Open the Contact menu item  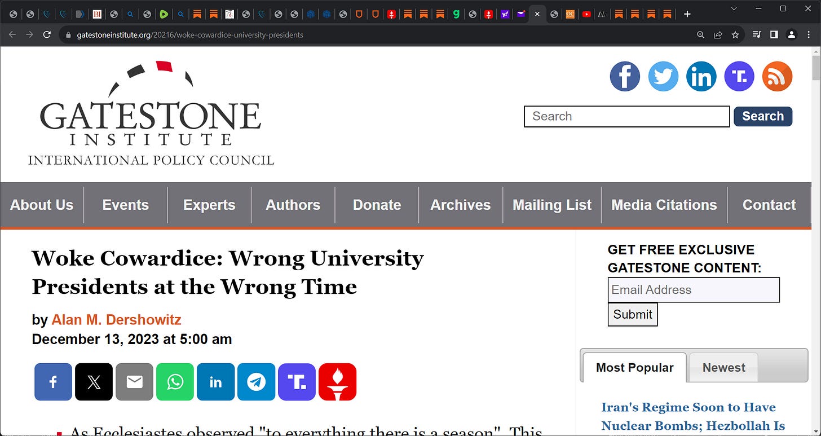(x=769, y=205)
